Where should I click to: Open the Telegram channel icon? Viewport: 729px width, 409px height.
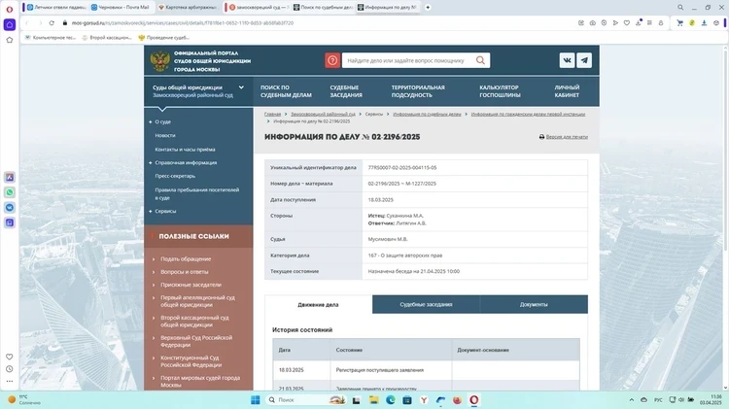point(584,60)
